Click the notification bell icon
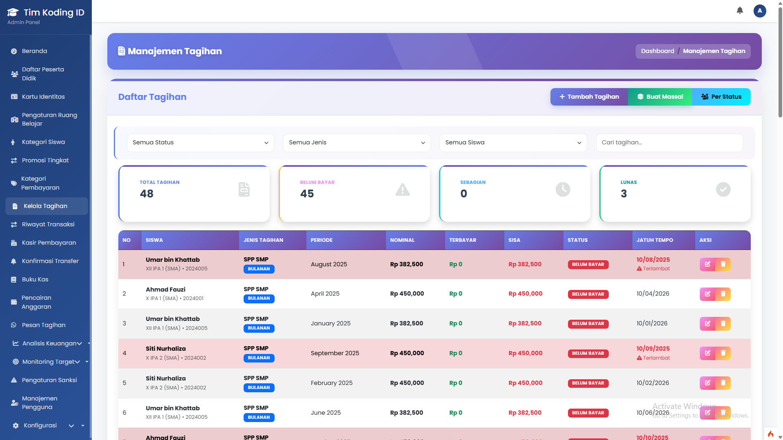The height and width of the screenshot is (440, 783). [739, 11]
